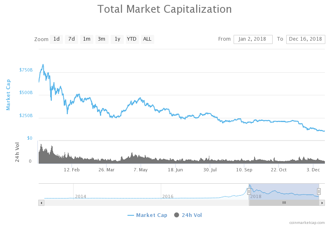Open the coinmarketcap.com credit link
Screen dimensions: 329x226
coord(307,222)
